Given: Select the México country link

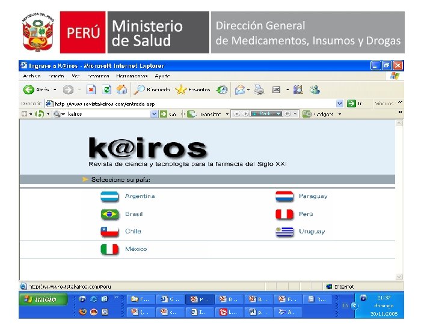Looking at the screenshot, I should pos(136,249).
